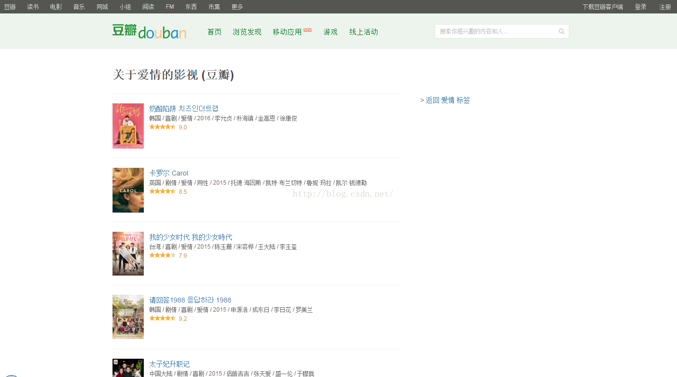
Task: Go to 游戏 nav tab
Action: pyautogui.click(x=330, y=32)
